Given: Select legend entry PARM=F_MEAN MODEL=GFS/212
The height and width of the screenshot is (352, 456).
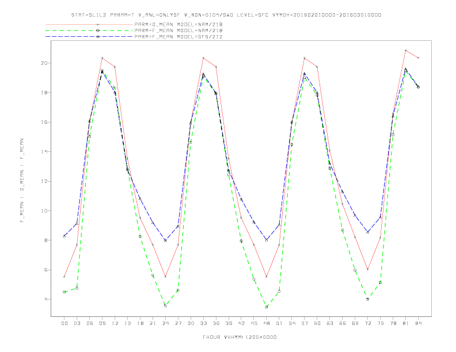Looking at the screenshot, I should click(x=178, y=37).
